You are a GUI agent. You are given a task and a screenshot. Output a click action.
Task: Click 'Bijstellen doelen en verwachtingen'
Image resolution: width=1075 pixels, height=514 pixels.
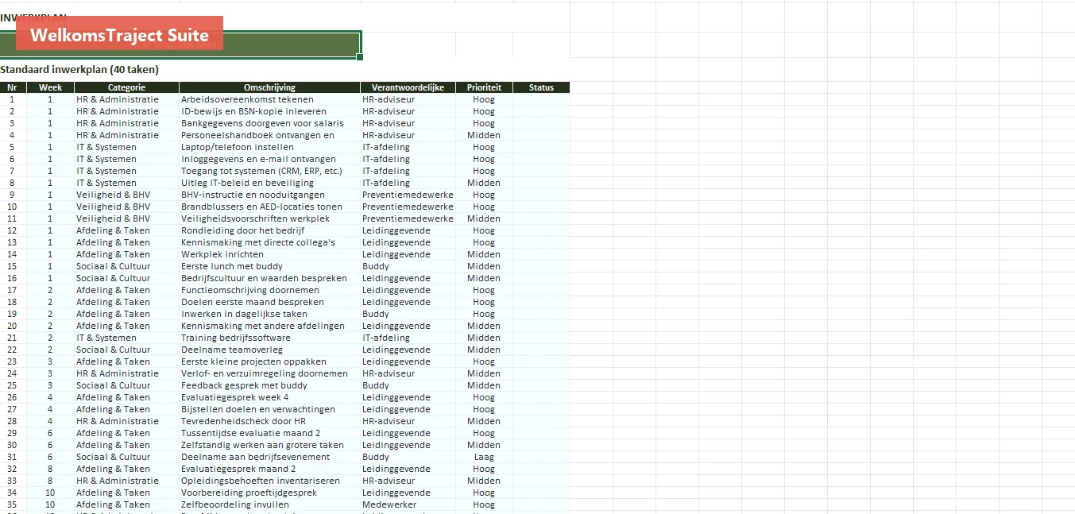270,409
